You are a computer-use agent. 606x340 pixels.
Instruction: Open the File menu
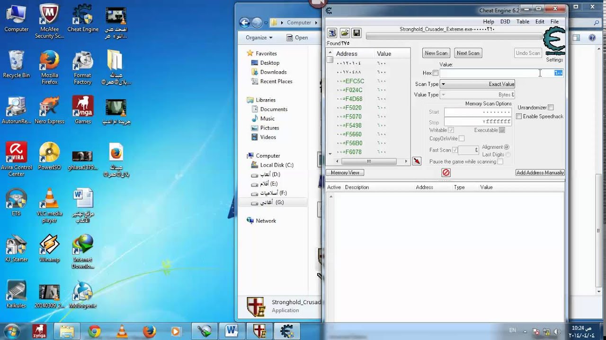pyautogui.click(x=554, y=22)
